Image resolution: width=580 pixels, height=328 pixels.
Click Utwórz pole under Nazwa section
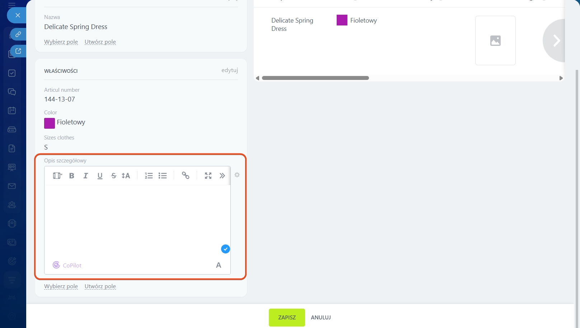(x=100, y=42)
